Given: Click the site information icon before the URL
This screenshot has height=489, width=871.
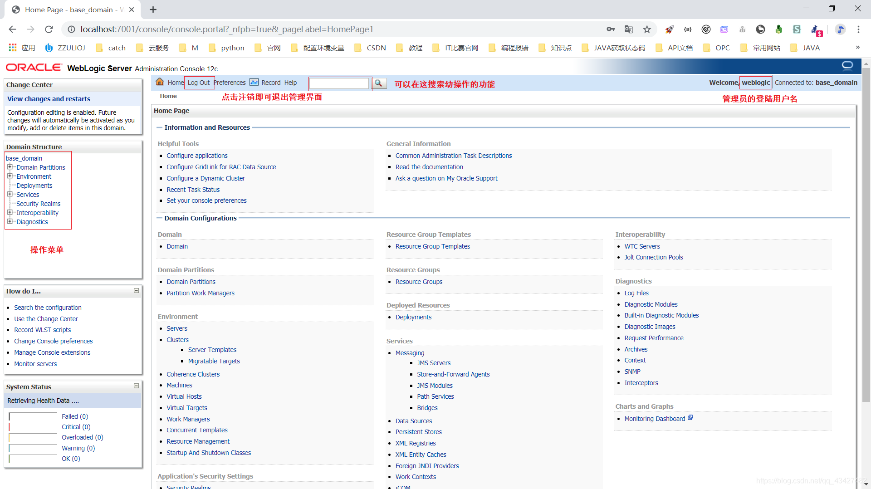Looking at the screenshot, I should point(71,29).
